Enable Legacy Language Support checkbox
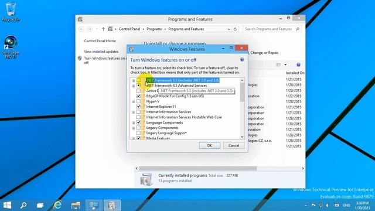The height and width of the screenshot is (211, 375). coord(138,133)
